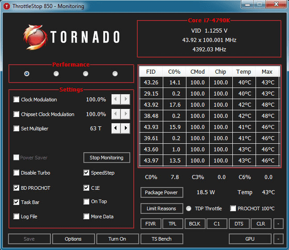The width and height of the screenshot is (289, 250).
Task: Click the Max column header
Action: click(x=267, y=71)
